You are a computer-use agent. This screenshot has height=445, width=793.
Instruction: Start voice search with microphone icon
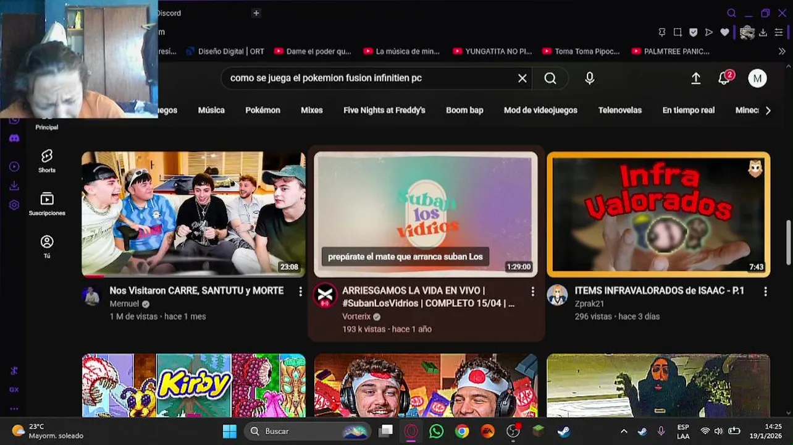590,78
